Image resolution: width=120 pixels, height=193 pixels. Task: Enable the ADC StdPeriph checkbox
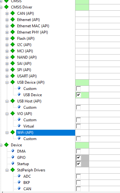(78, 176)
